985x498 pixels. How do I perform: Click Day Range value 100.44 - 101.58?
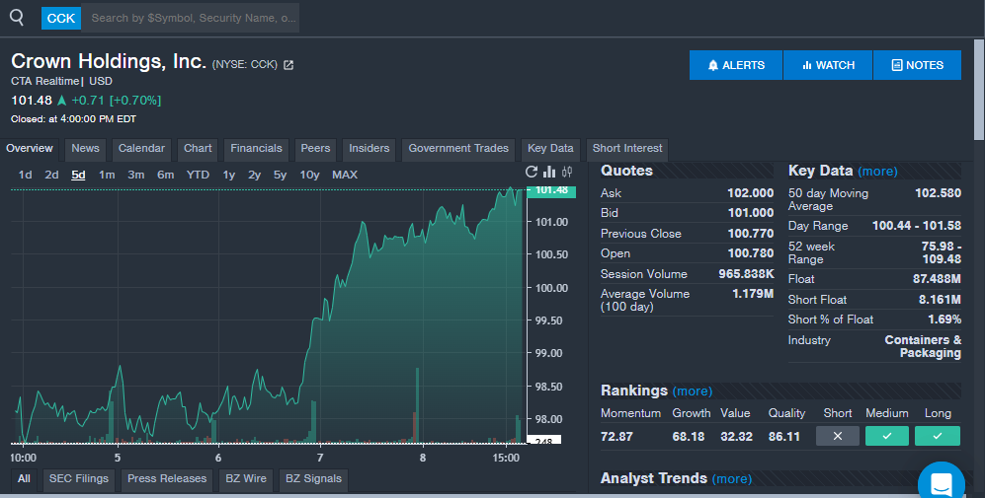click(917, 226)
